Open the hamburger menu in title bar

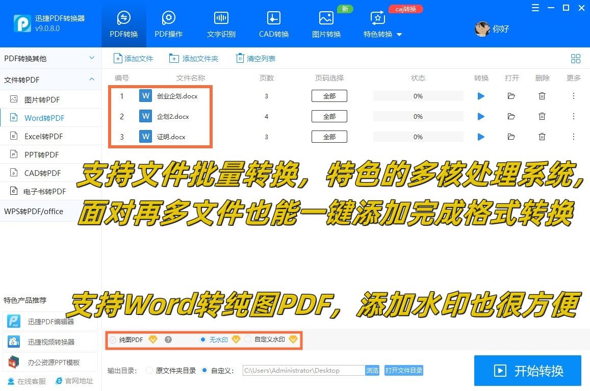535,8
